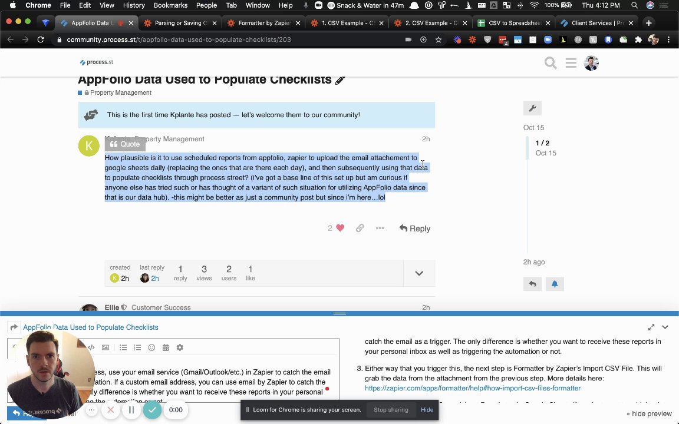Click the reply-to arrow beside the composer title

tap(14, 327)
